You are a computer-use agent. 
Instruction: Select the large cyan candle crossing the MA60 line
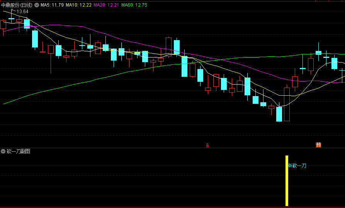(184, 66)
